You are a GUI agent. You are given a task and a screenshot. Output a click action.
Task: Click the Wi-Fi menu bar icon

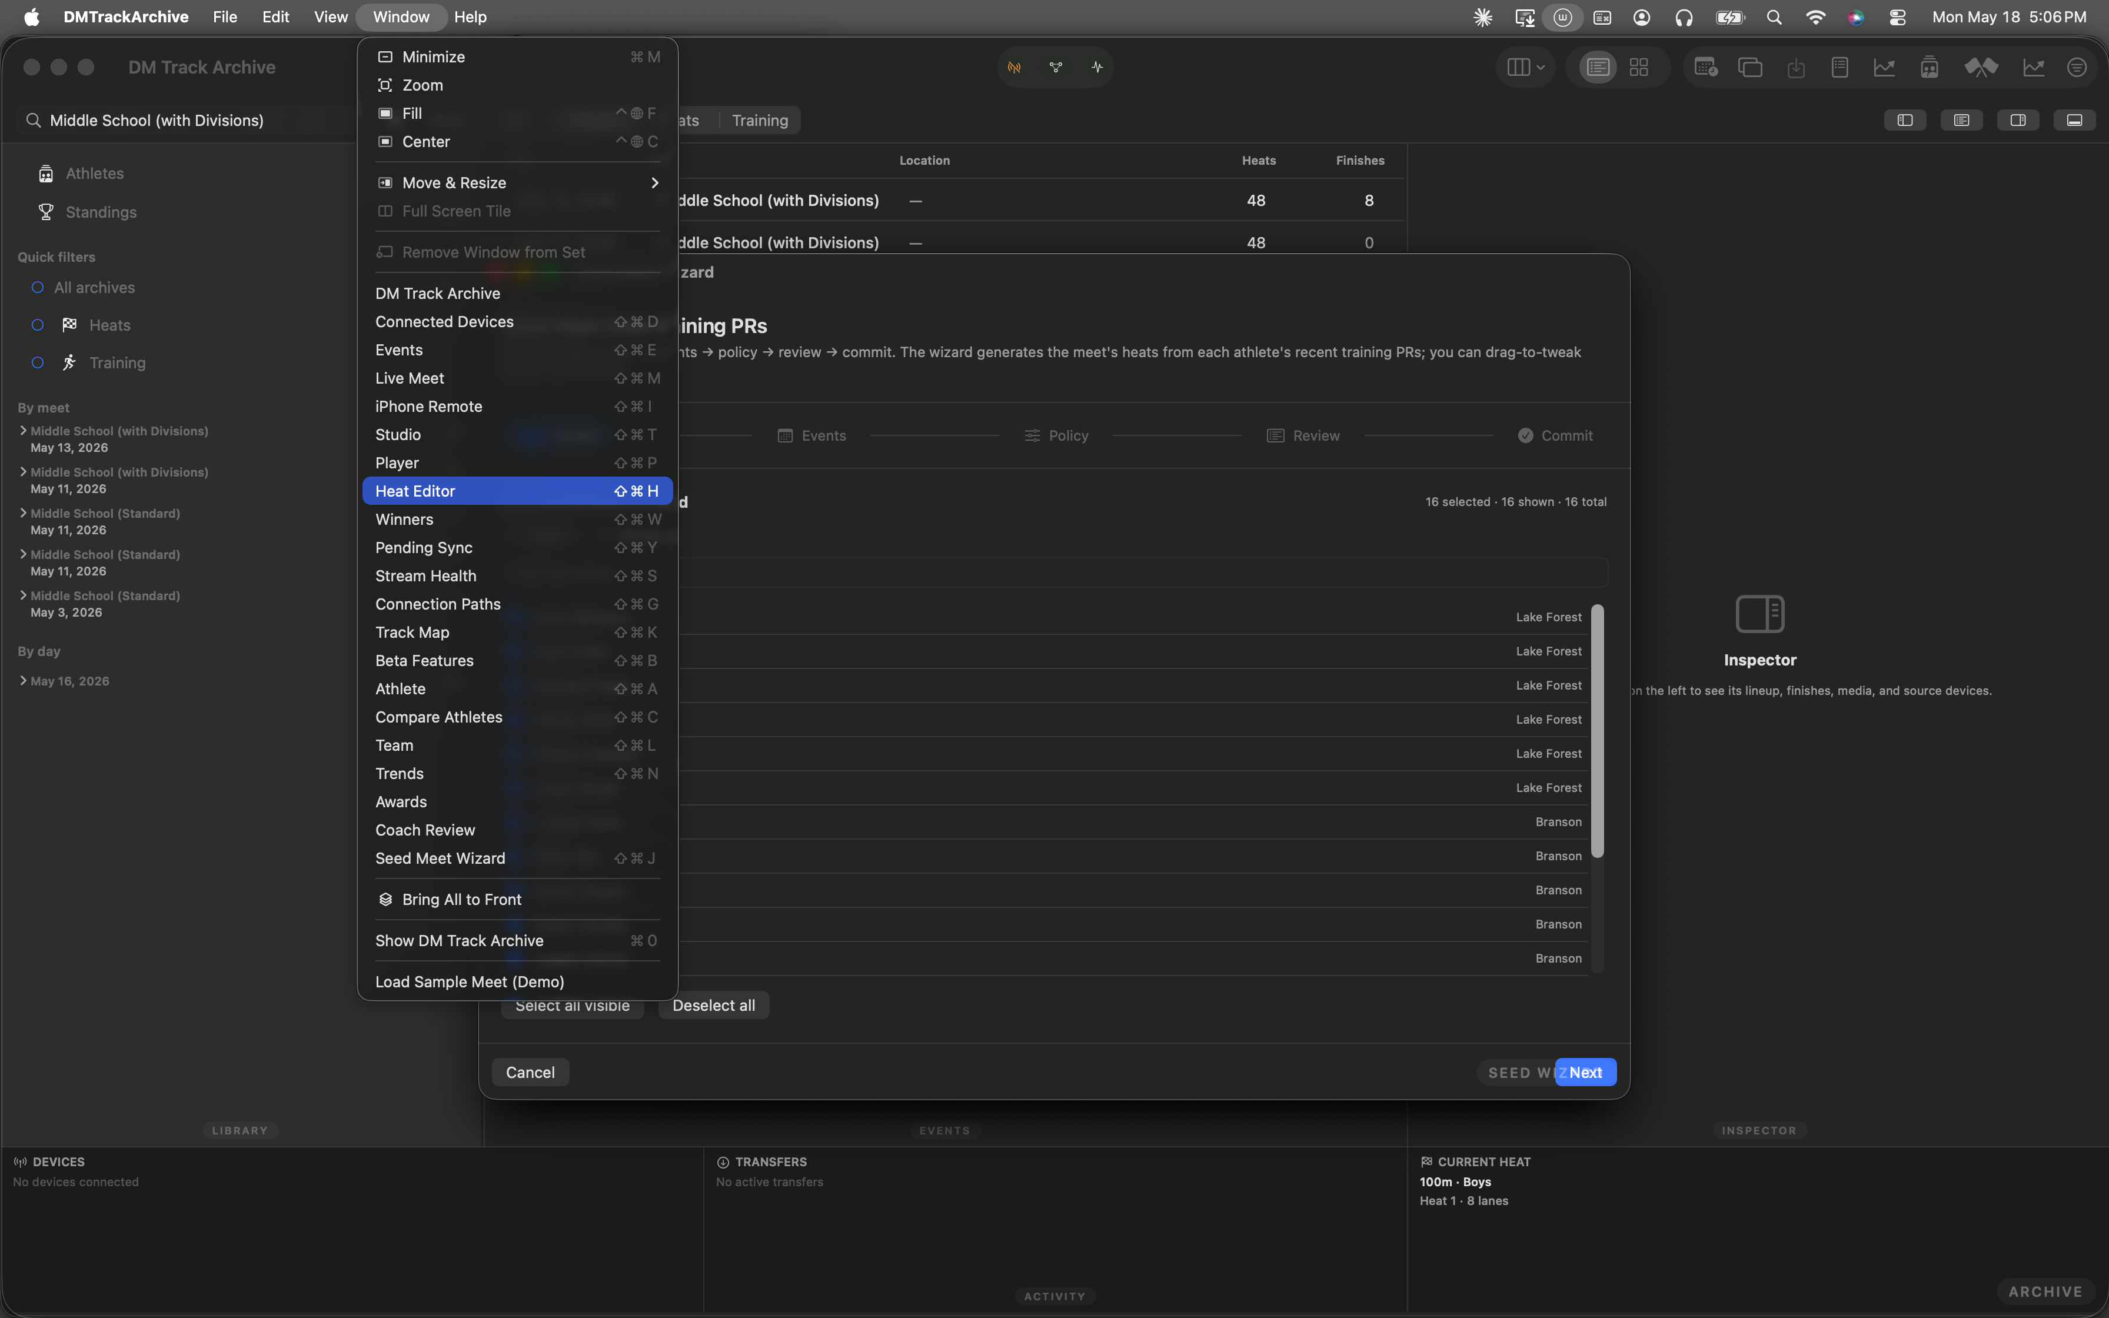pos(1815,18)
